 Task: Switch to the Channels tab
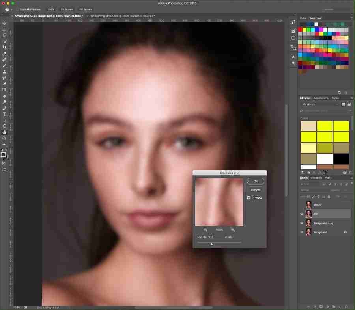[316, 178]
